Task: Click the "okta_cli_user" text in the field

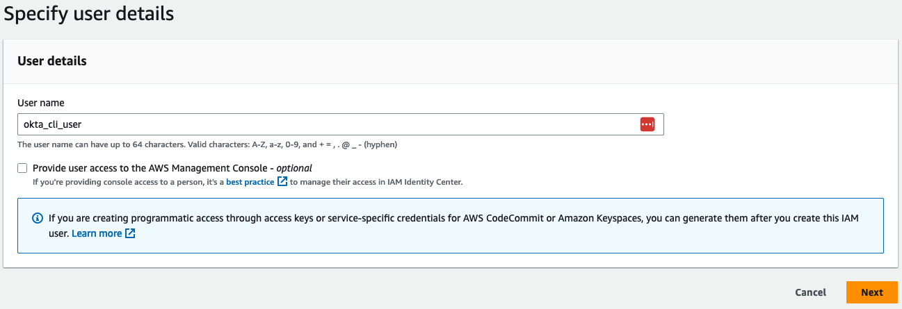Action: [x=53, y=124]
